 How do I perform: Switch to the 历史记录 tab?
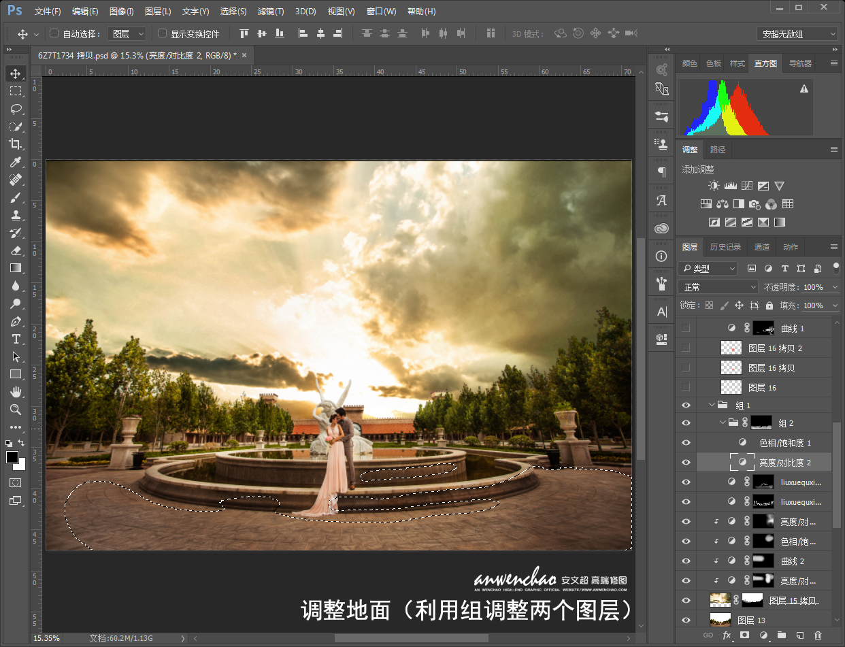725,247
